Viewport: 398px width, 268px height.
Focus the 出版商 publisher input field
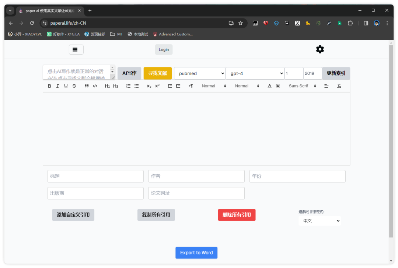95,193
